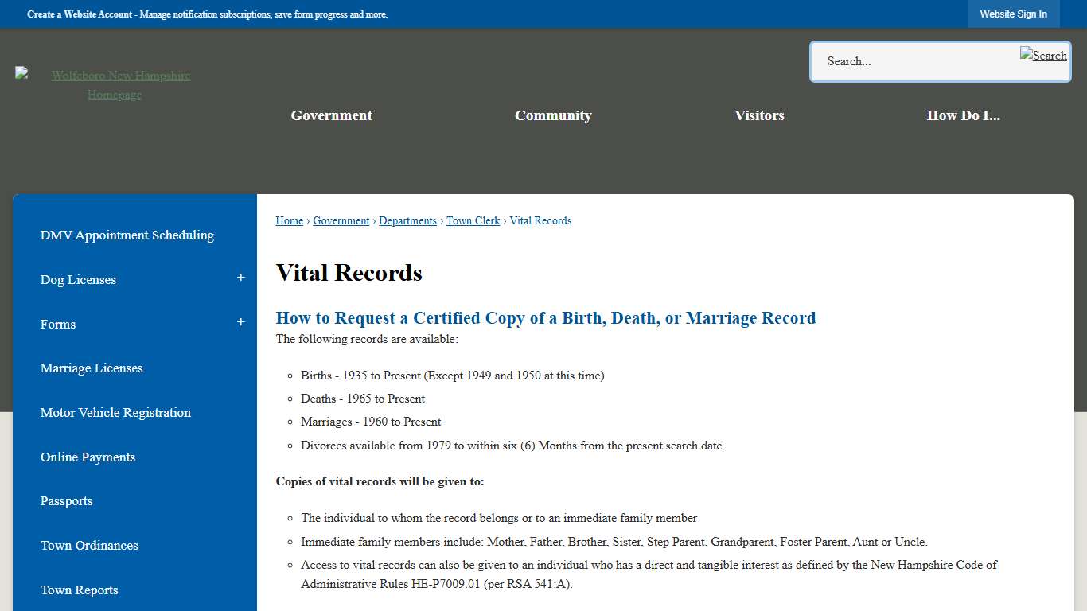The width and height of the screenshot is (1087, 611).
Task: Open Website Sign In
Action: (1013, 14)
